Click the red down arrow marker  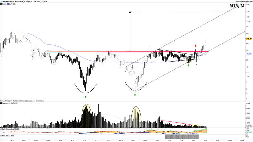196,46
